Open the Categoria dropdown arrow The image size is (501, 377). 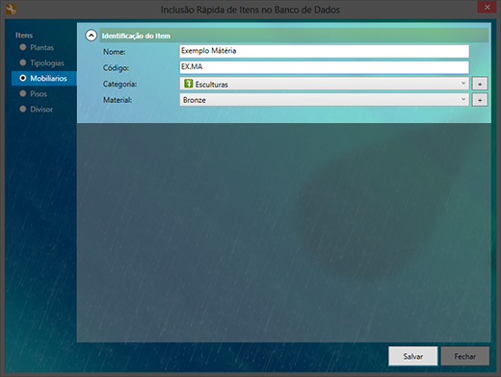pyautogui.click(x=463, y=84)
